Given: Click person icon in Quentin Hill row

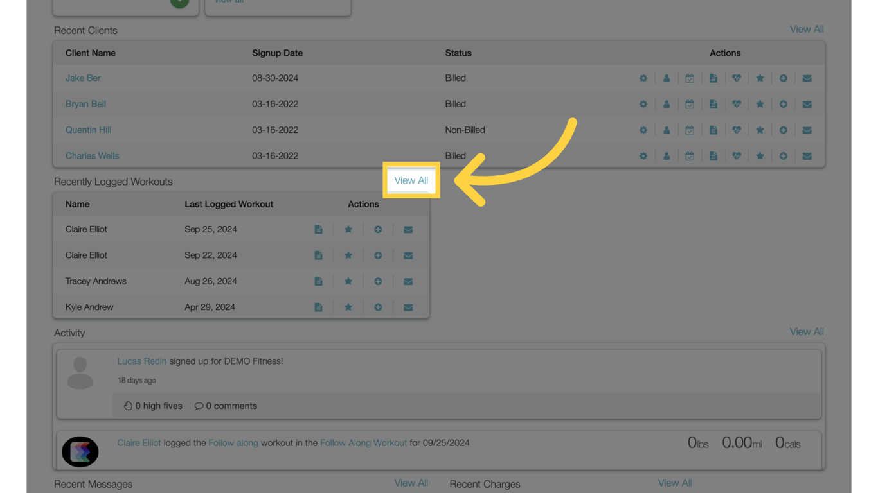Looking at the screenshot, I should pyautogui.click(x=667, y=130).
